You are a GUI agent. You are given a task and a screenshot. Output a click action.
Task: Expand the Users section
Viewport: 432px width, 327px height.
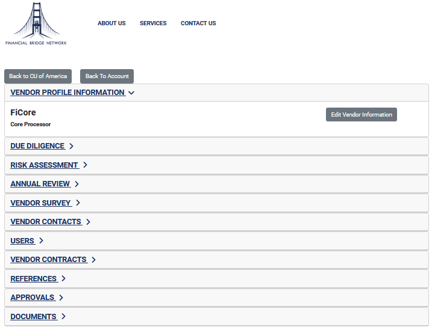pyautogui.click(x=23, y=240)
